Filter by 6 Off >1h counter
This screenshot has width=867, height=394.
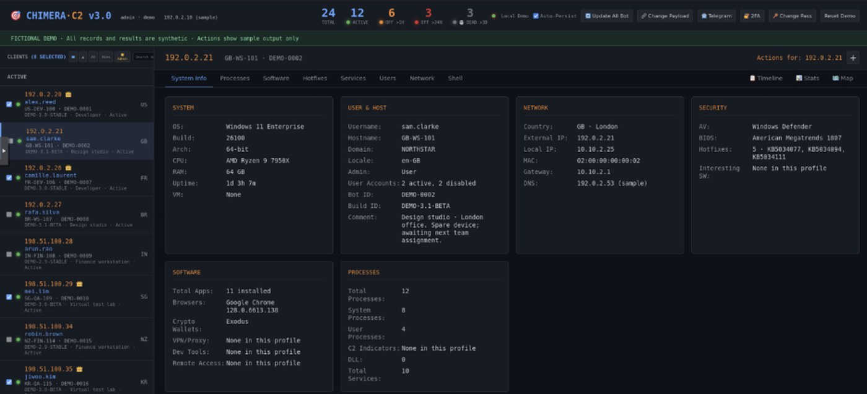pyautogui.click(x=391, y=15)
